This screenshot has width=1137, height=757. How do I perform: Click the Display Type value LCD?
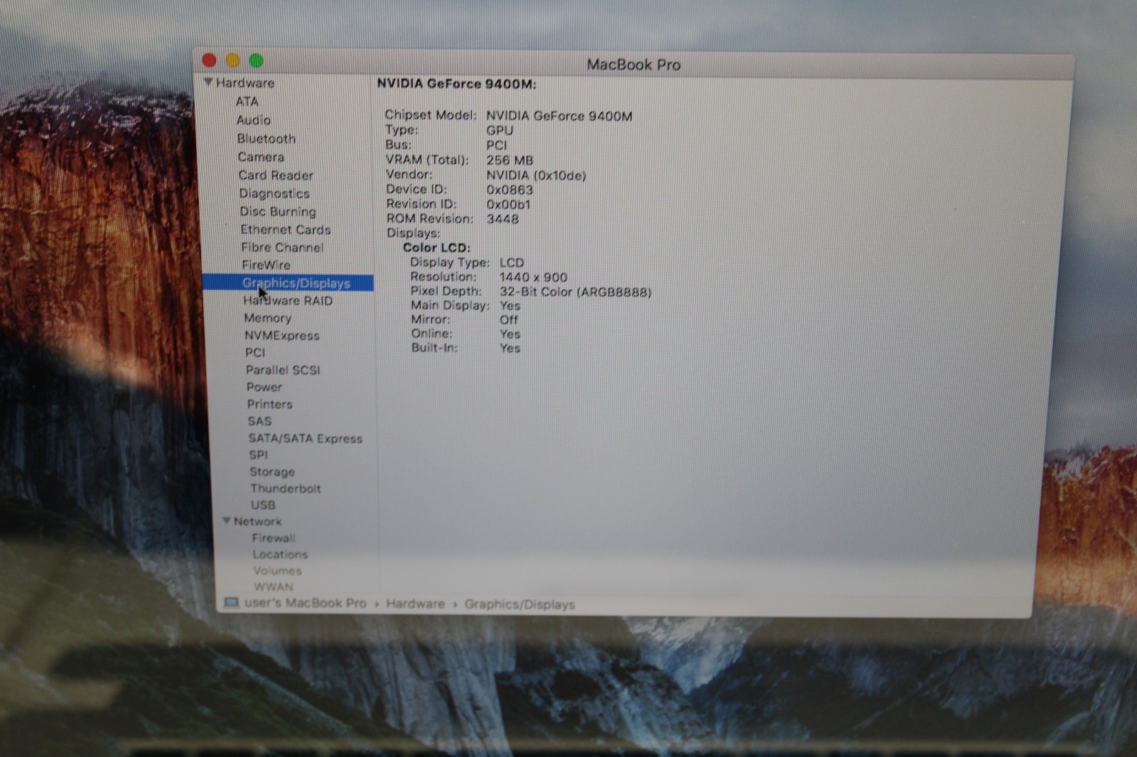[x=512, y=263]
